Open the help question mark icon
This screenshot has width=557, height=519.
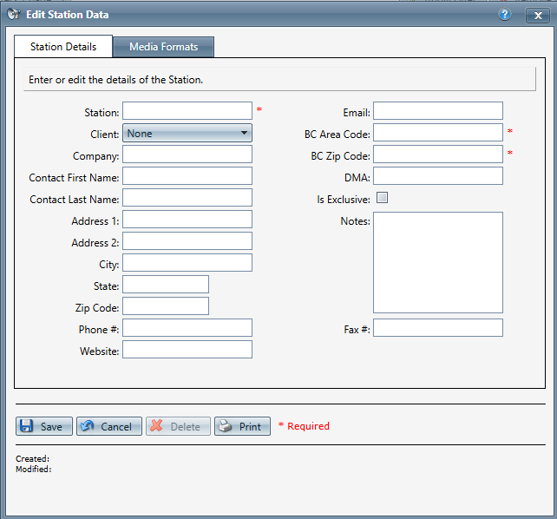click(504, 15)
